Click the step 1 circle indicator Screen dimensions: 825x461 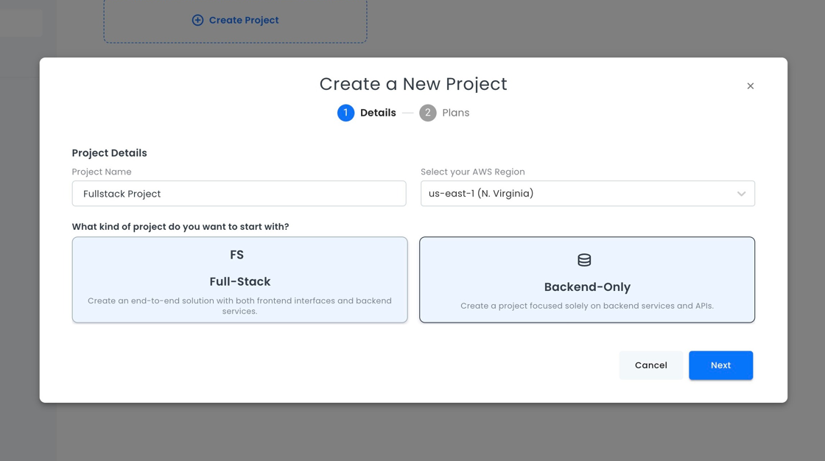[345, 113]
